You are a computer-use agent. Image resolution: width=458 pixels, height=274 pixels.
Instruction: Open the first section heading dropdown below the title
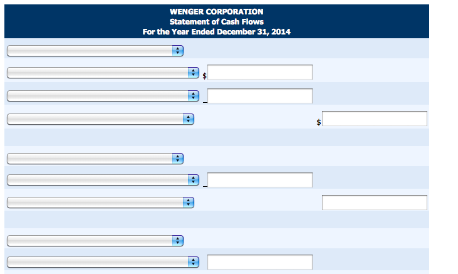[95, 51]
